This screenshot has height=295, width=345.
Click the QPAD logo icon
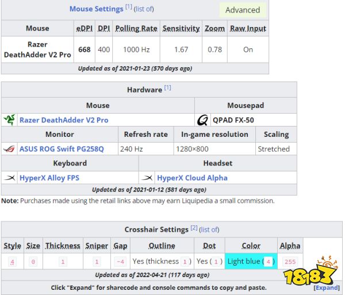(202, 120)
